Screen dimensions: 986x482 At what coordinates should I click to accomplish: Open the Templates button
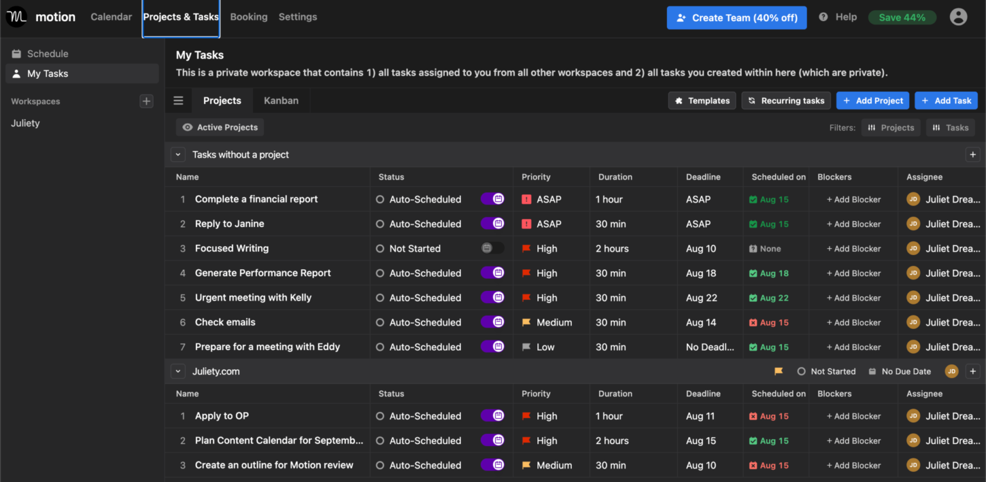(x=702, y=101)
